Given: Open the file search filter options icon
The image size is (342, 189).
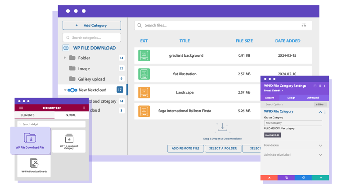Looking at the screenshot, I should click(x=304, y=26).
